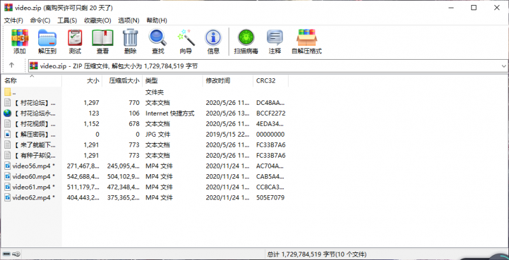509x260 pixels.
Task: Run 扫描病毒 virus scan icon
Action: click(x=245, y=41)
